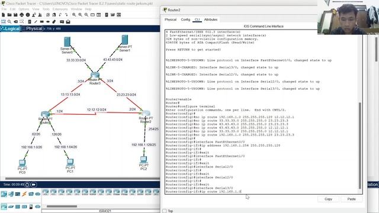Viewport: 379px width, 213px height.
Task: Open the Attributes tab in Router2
Action: (211, 20)
